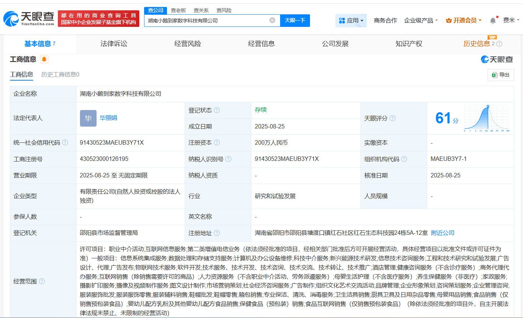Click the Excel icon on the 导出 button
Viewport: 523px width, 318px height.
495,75
